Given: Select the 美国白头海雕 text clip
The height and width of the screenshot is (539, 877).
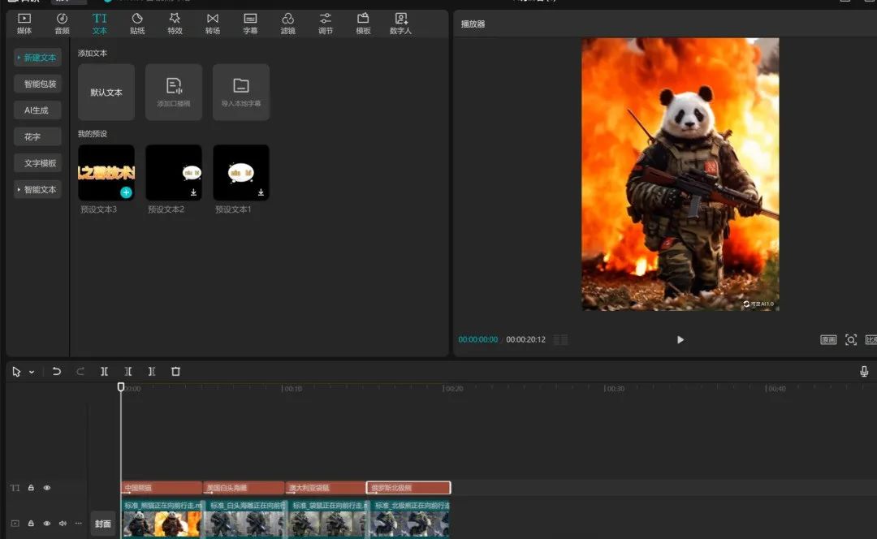Looking at the screenshot, I should tap(244, 488).
